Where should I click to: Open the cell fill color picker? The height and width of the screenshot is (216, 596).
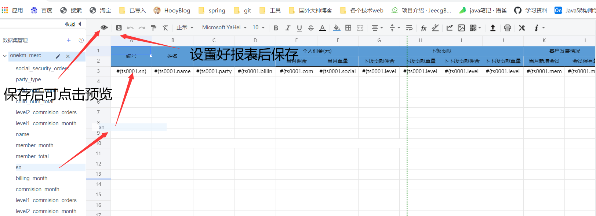pos(337,28)
